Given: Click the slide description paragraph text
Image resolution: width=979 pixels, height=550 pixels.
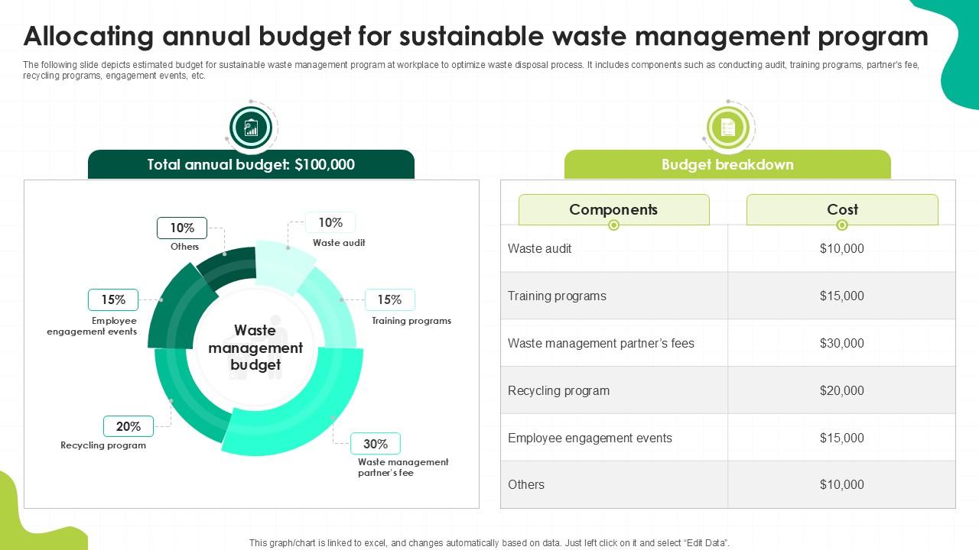Looking at the screenshot, I should pyautogui.click(x=471, y=70).
